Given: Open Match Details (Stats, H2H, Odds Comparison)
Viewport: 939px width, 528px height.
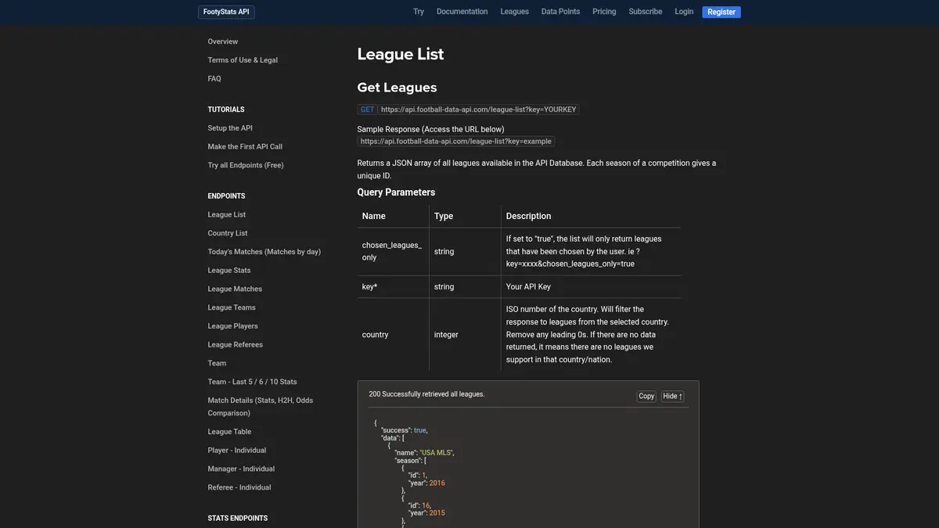Looking at the screenshot, I should 261,407.
